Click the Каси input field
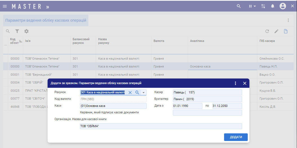 pyautogui.click(x=113, y=106)
